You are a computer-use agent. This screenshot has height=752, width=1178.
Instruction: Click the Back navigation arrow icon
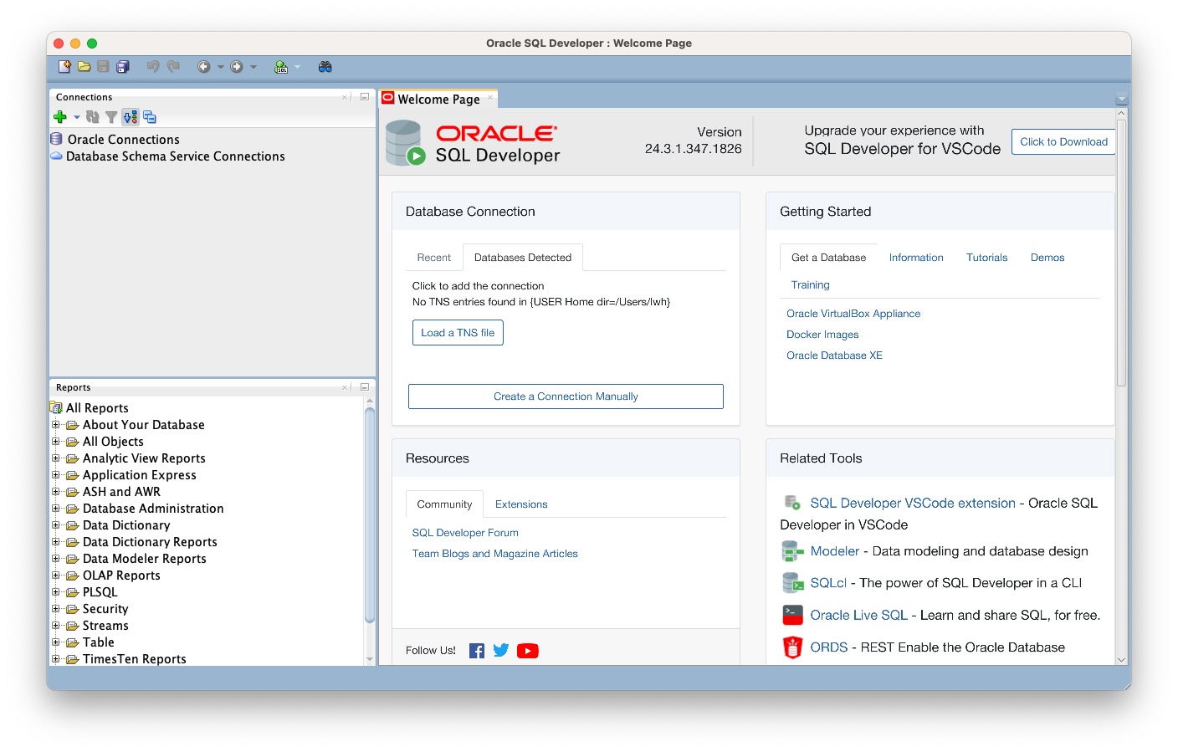[203, 67]
